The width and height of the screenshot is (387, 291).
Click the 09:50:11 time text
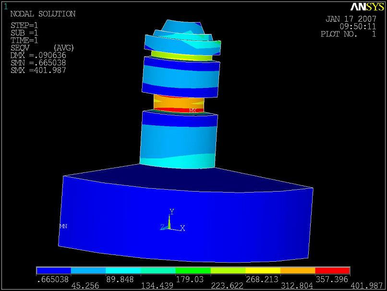tap(358, 26)
